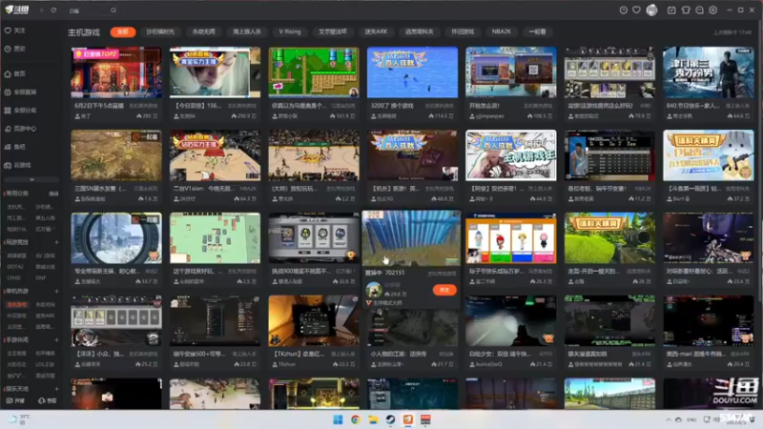Switch to the 海上狼人杀 tab
Image resolution: width=763 pixels, height=429 pixels.
click(247, 31)
